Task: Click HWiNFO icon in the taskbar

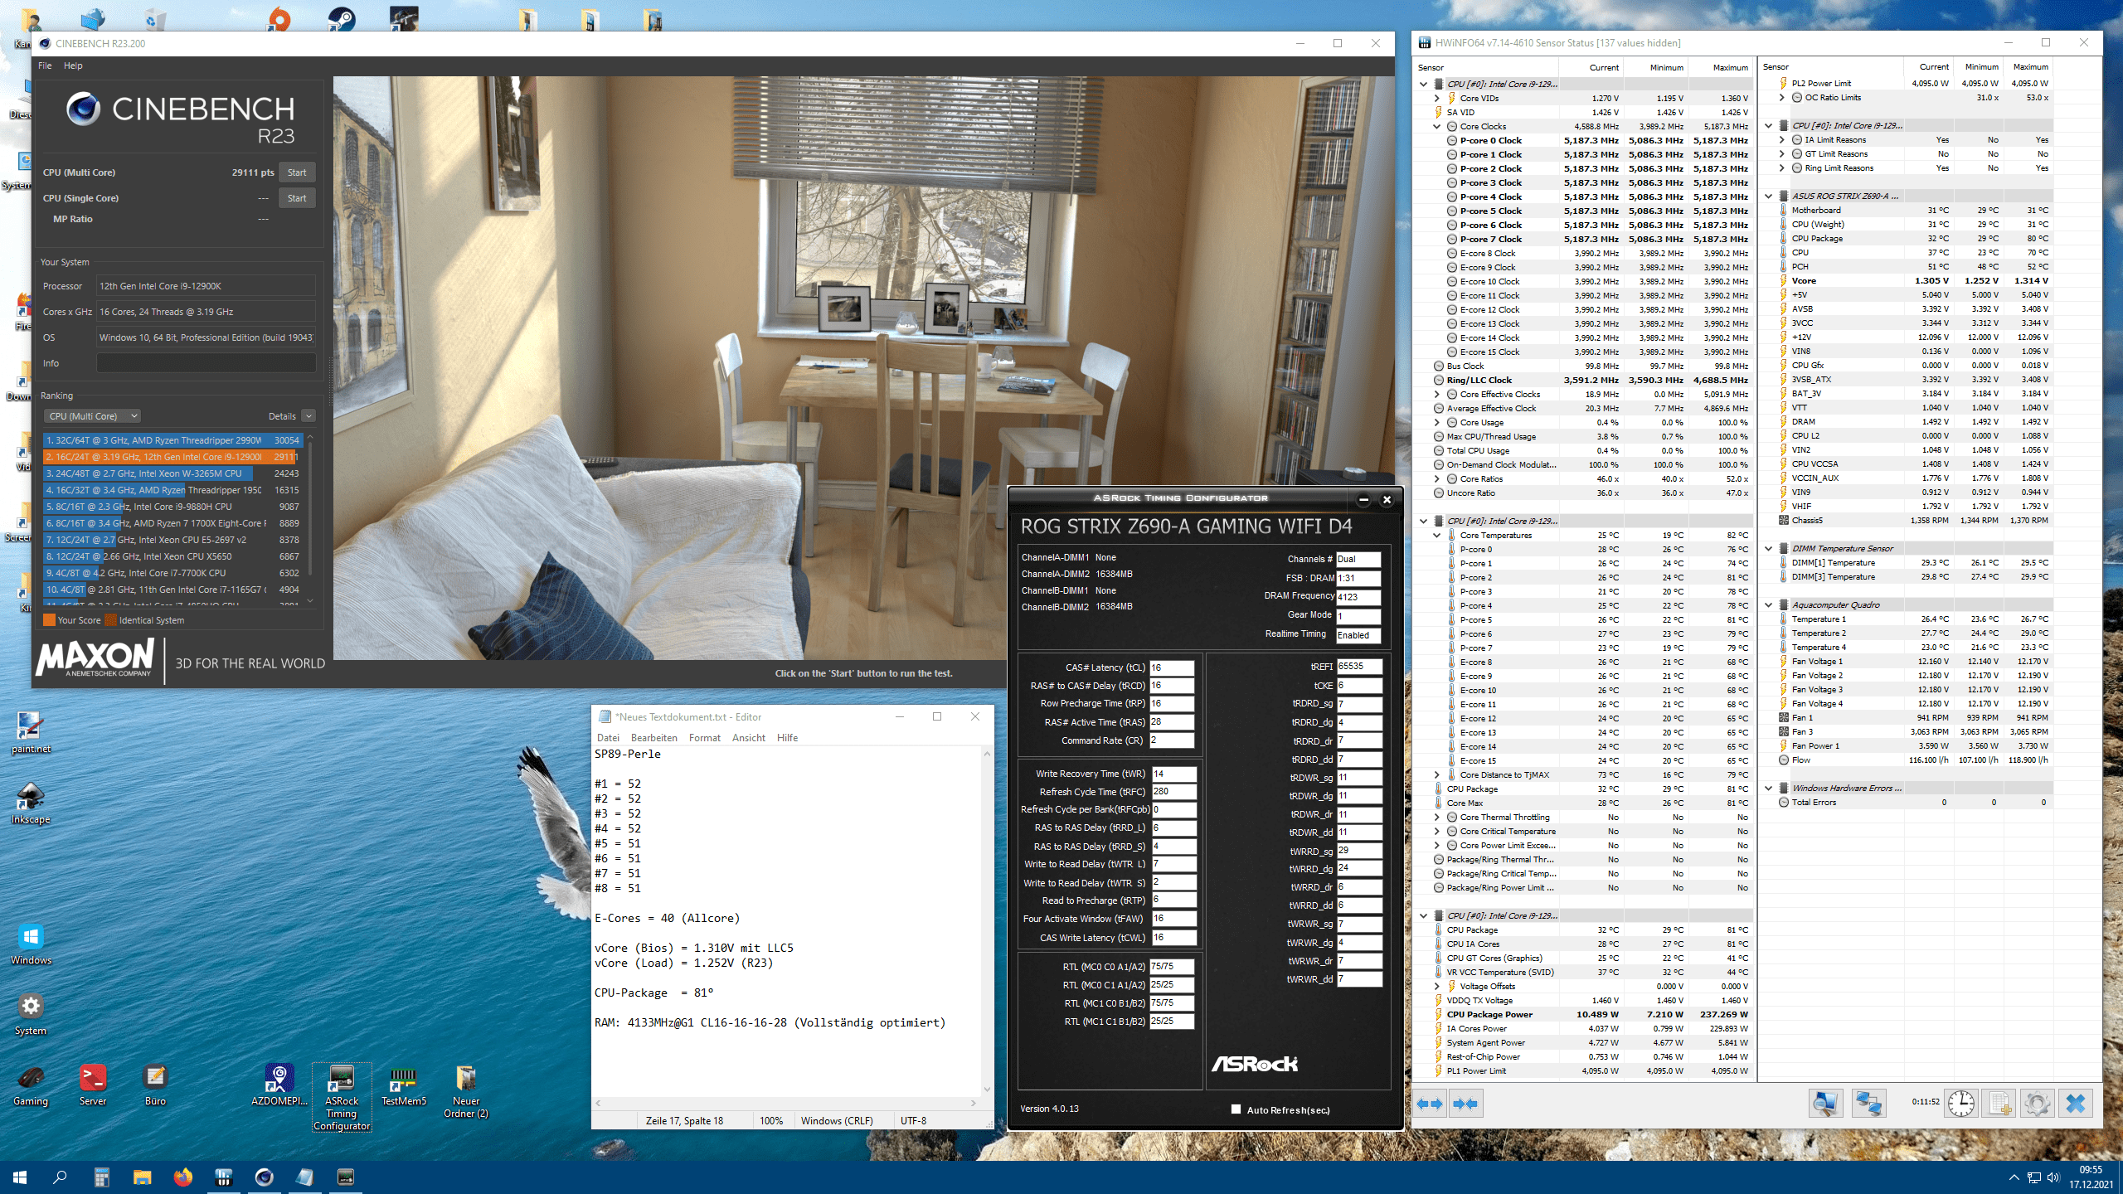Action: [x=223, y=1177]
